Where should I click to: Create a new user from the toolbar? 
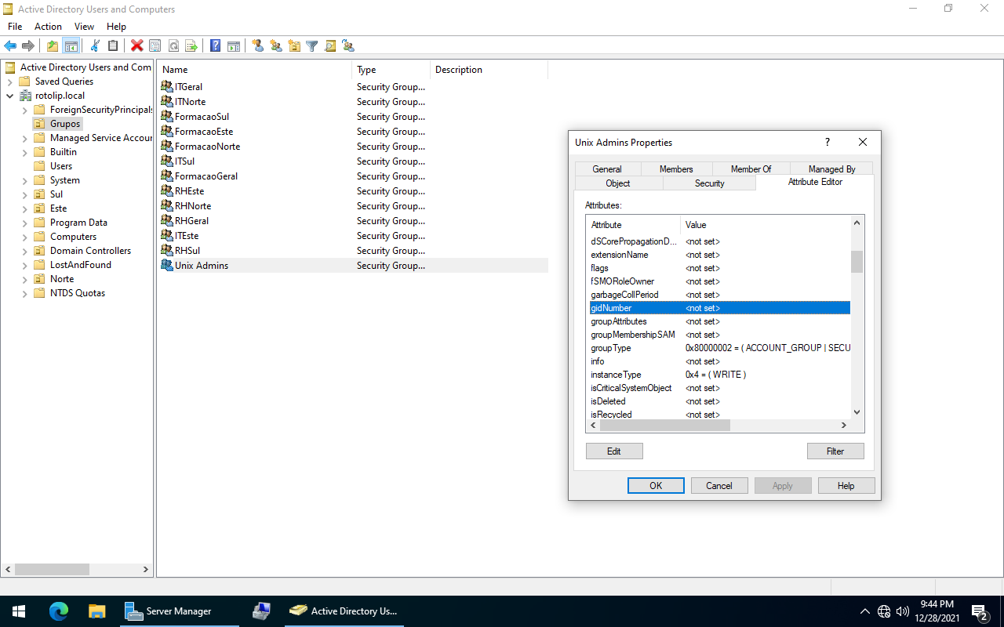pos(259,45)
